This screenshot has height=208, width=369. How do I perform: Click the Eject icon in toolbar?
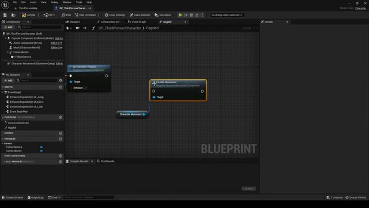coord(197,15)
